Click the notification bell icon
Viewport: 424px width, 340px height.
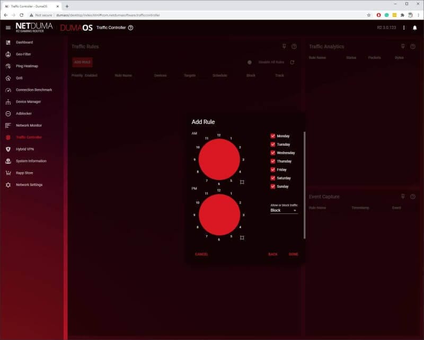(x=414, y=28)
